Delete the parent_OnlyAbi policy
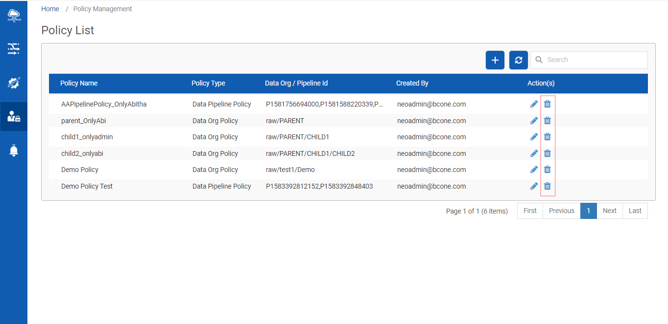 click(x=548, y=121)
